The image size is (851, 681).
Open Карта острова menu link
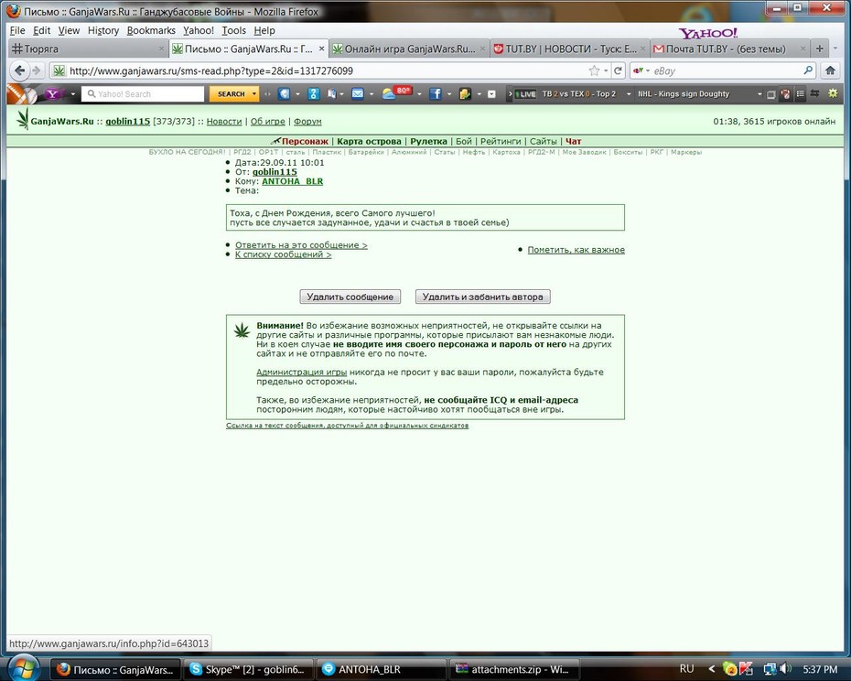click(x=369, y=141)
